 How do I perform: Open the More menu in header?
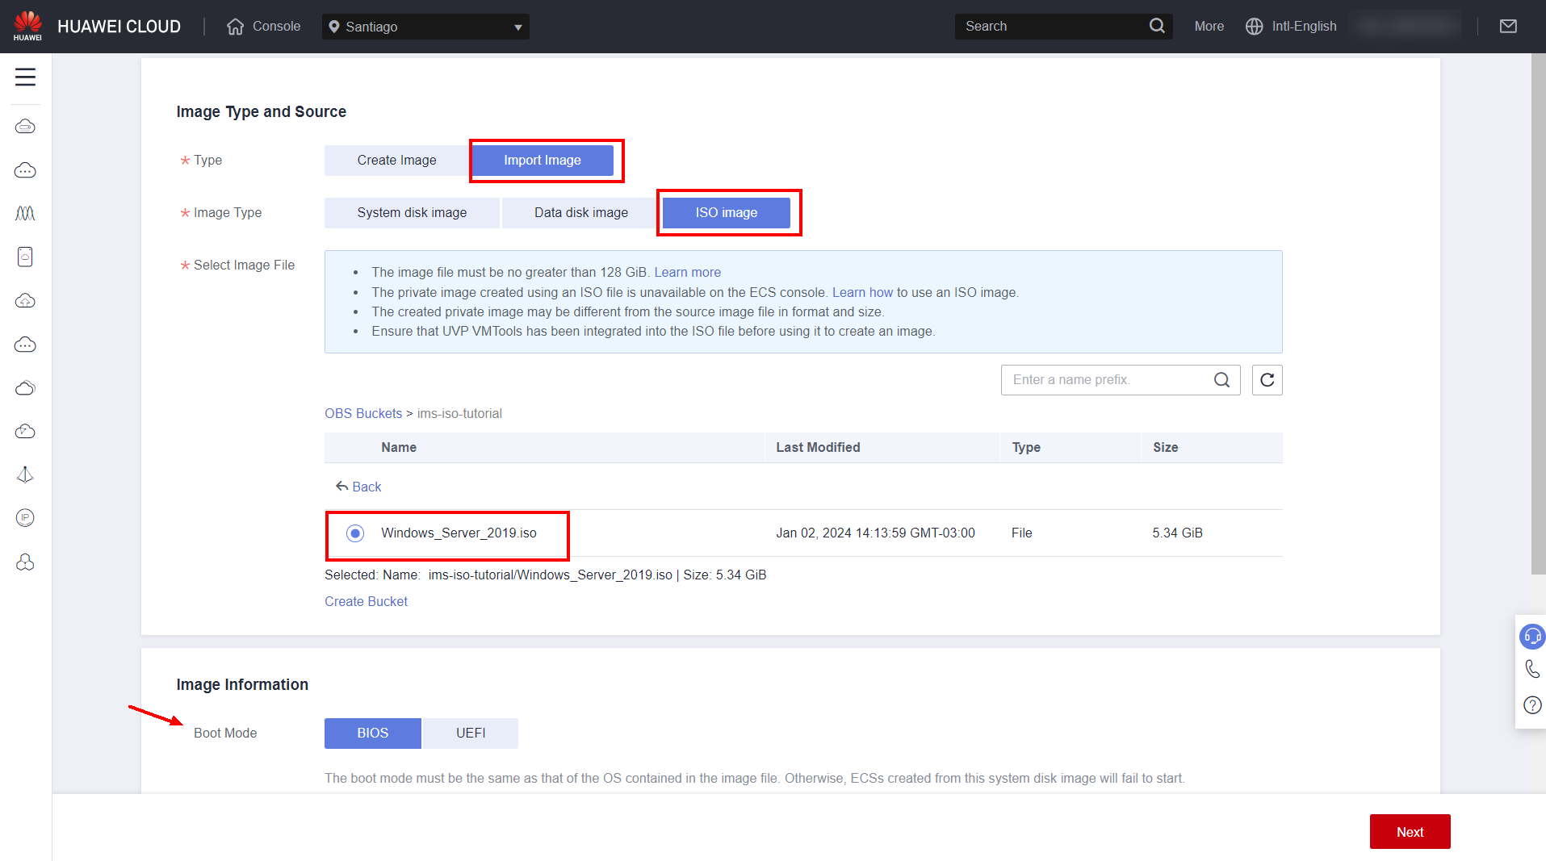point(1209,27)
